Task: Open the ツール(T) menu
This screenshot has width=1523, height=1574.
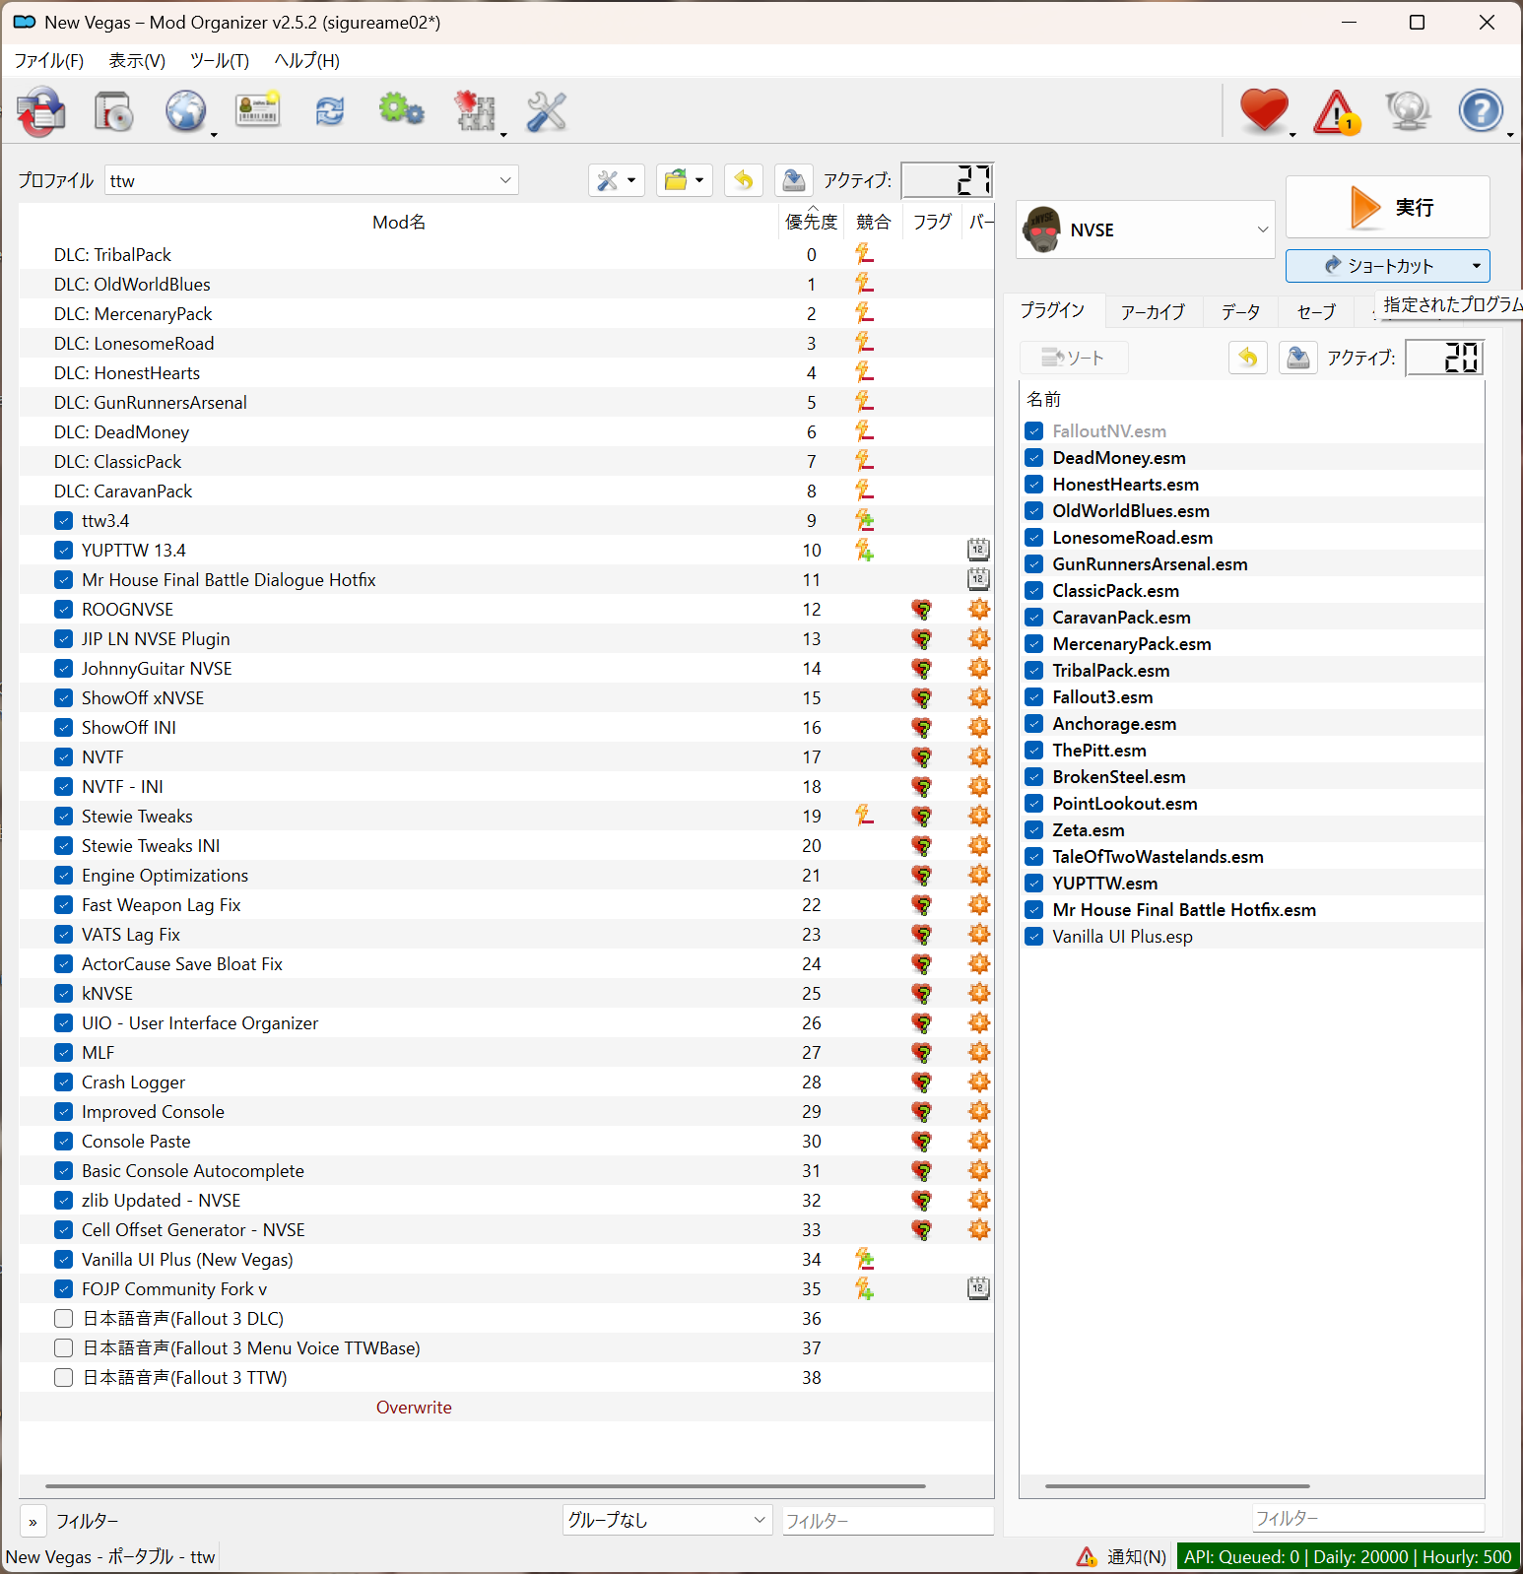Action: pyautogui.click(x=219, y=61)
